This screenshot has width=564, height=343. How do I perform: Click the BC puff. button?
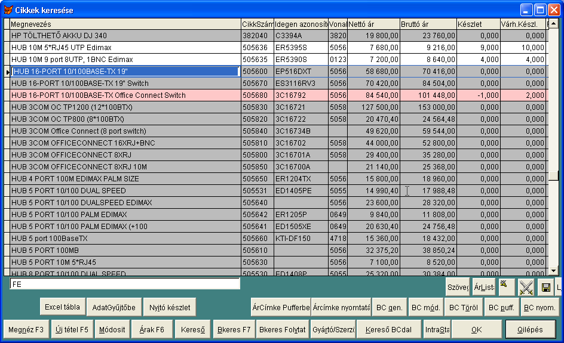click(501, 307)
